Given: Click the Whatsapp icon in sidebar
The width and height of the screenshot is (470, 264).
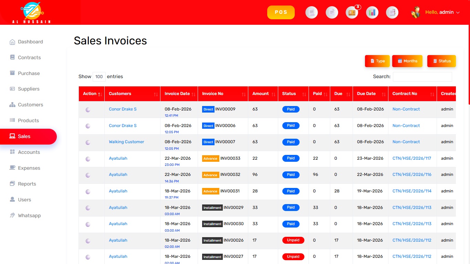Looking at the screenshot, I should 12,215.
